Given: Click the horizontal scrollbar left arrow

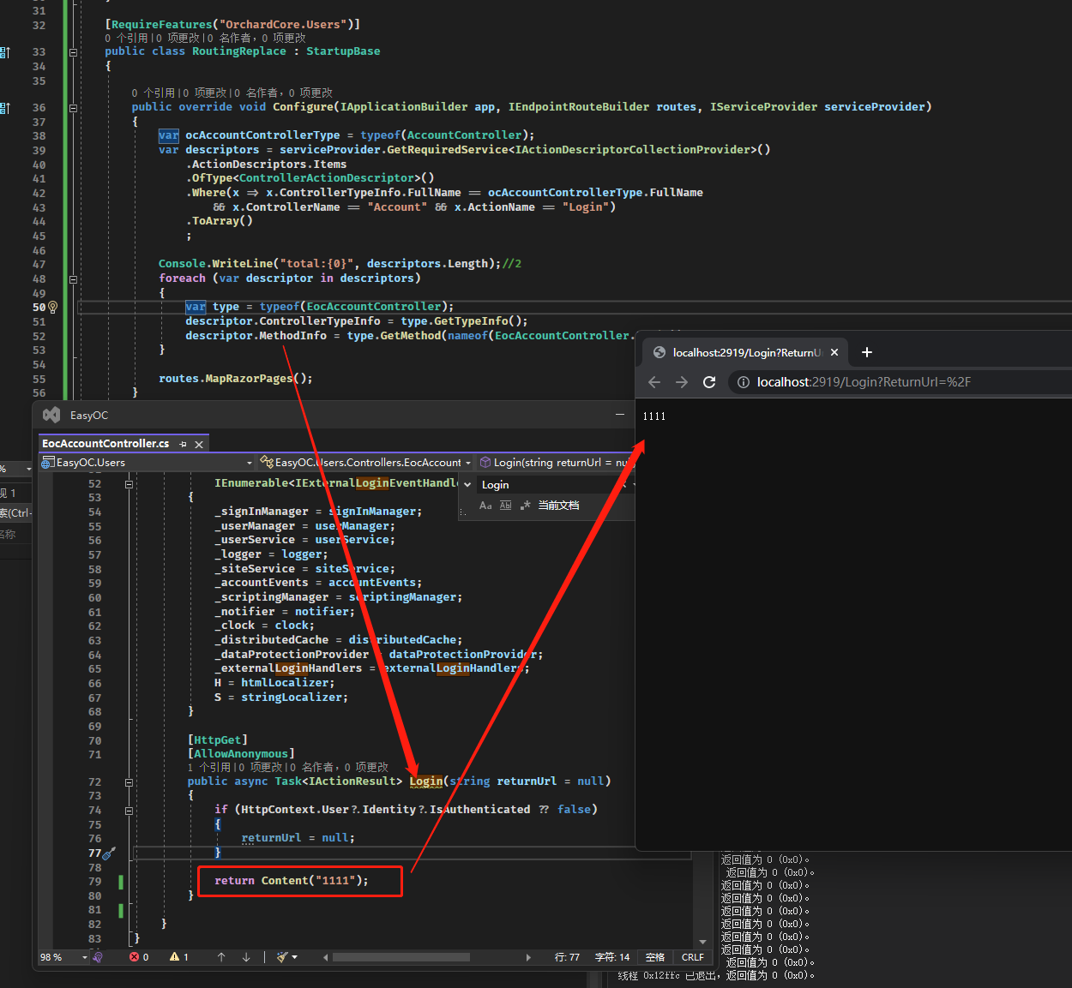Looking at the screenshot, I should [325, 957].
